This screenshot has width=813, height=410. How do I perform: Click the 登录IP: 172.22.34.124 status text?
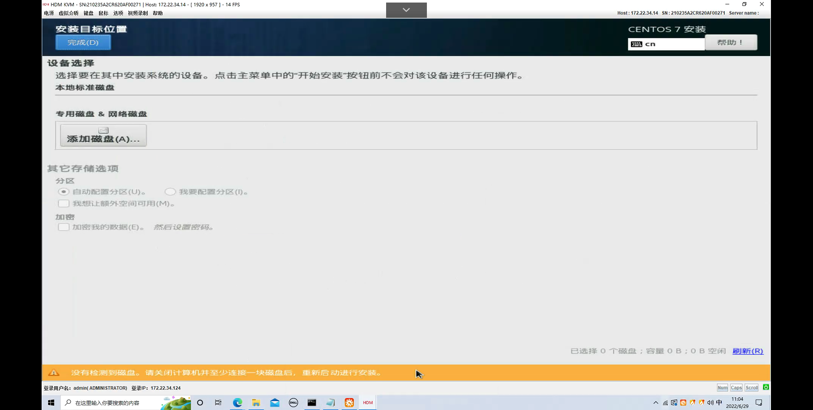coord(156,388)
